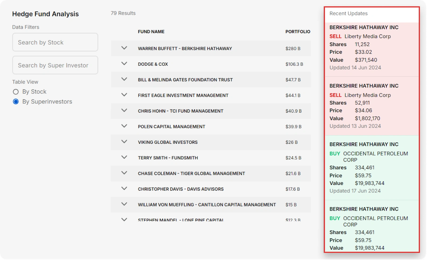
Task: Click the PORTFOLIO column header
Action: pos(298,32)
